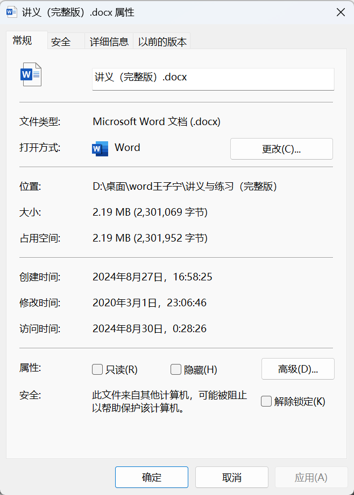Click the Word label under 打开方式
354x495 pixels.
128,147
